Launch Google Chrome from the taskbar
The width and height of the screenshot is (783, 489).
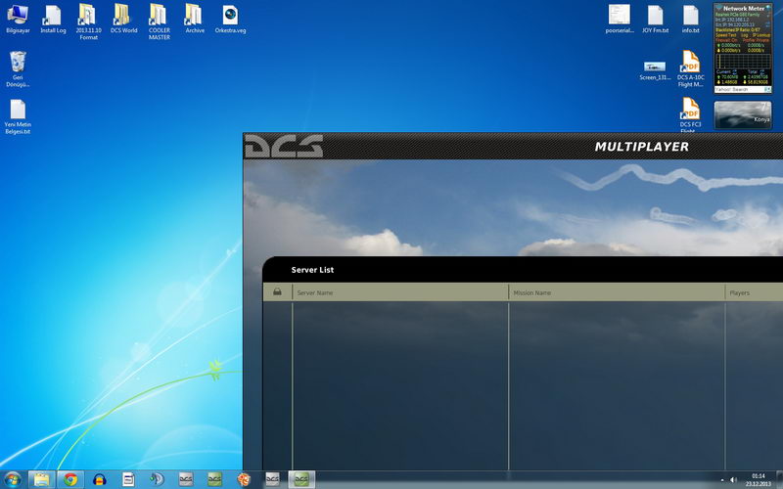coord(70,479)
